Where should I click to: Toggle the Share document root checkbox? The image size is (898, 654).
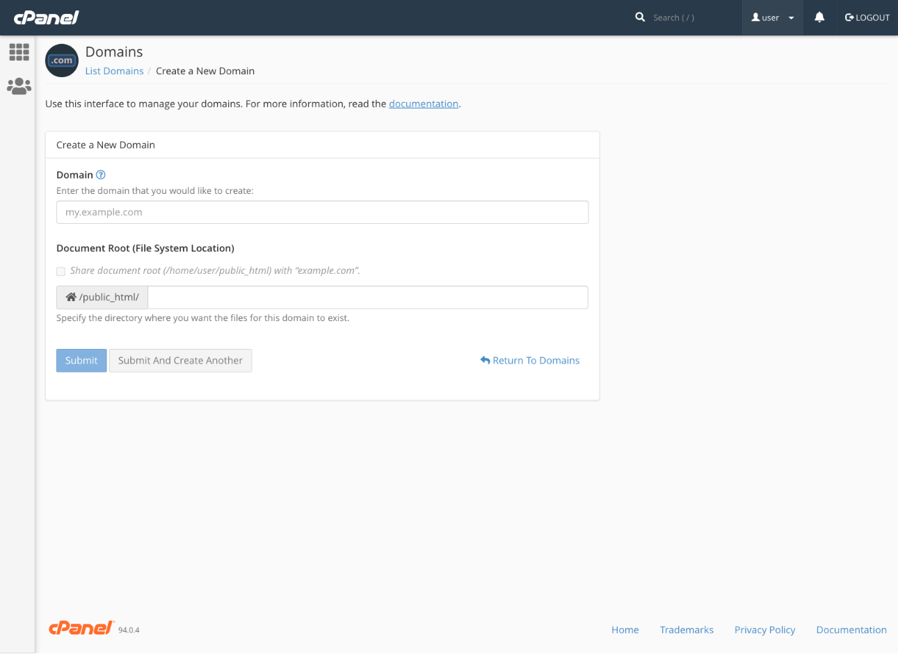[x=61, y=271]
